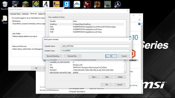175x98 pixels.
Task: Open Security and Maintenance link
Action: click(49, 90)
